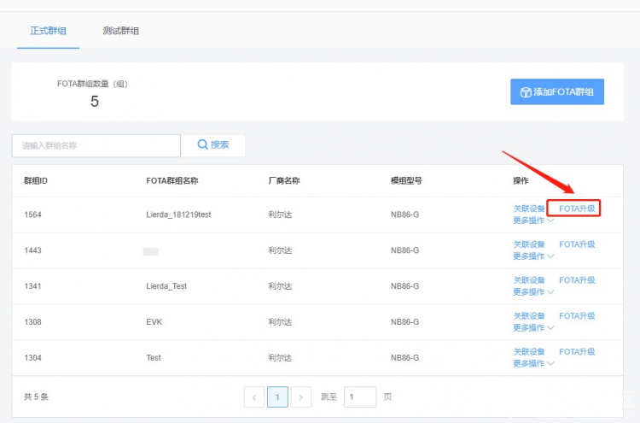Expand 更多操作 for group 1564
Screen dimensions: 640x423
(x=533, y=220)
